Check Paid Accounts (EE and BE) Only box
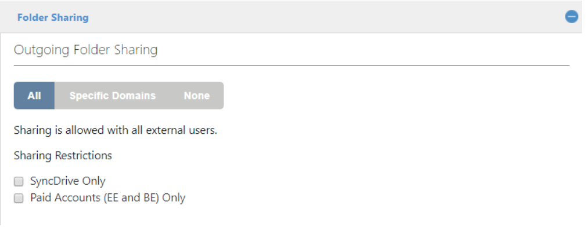 pos(19,198)
